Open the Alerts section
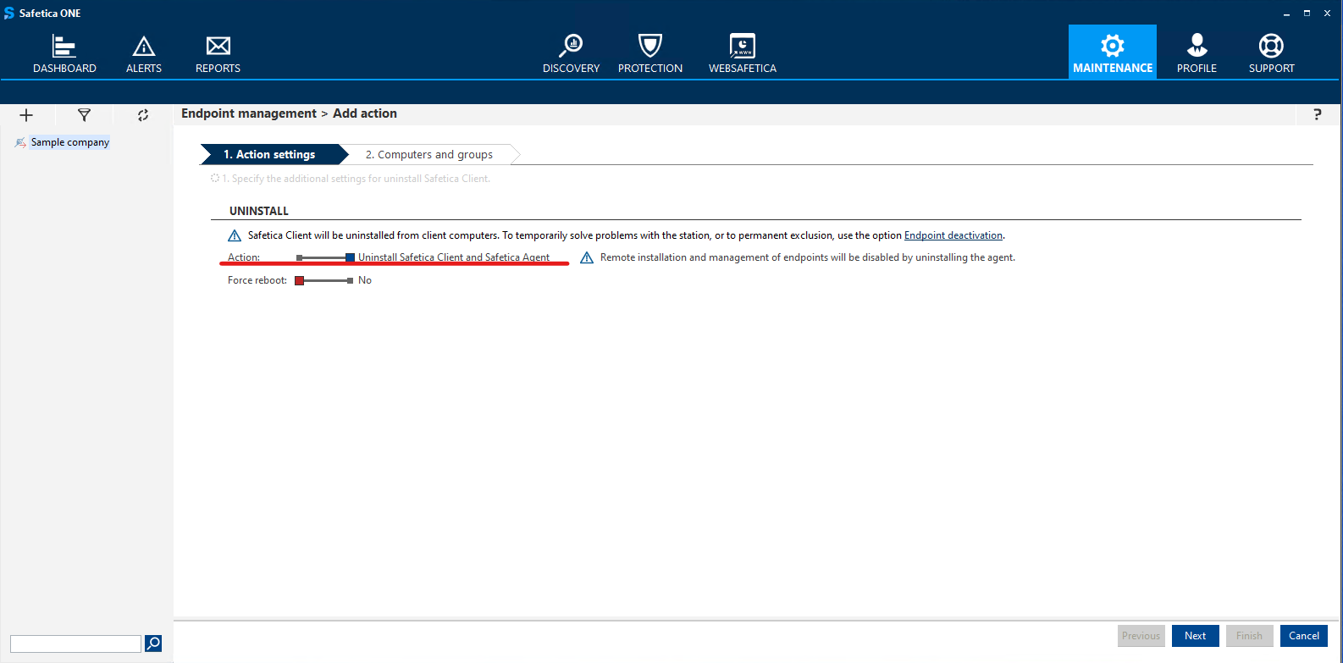 click(144, 53)
